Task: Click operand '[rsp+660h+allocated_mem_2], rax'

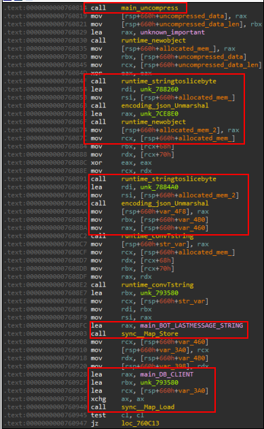Action: tap(180, 130)
